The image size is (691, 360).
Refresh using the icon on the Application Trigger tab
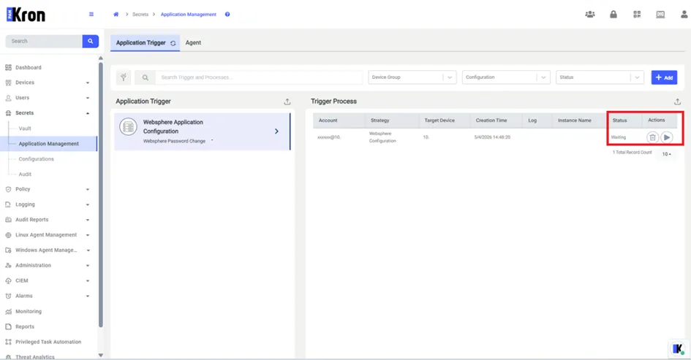coord(173,43)
